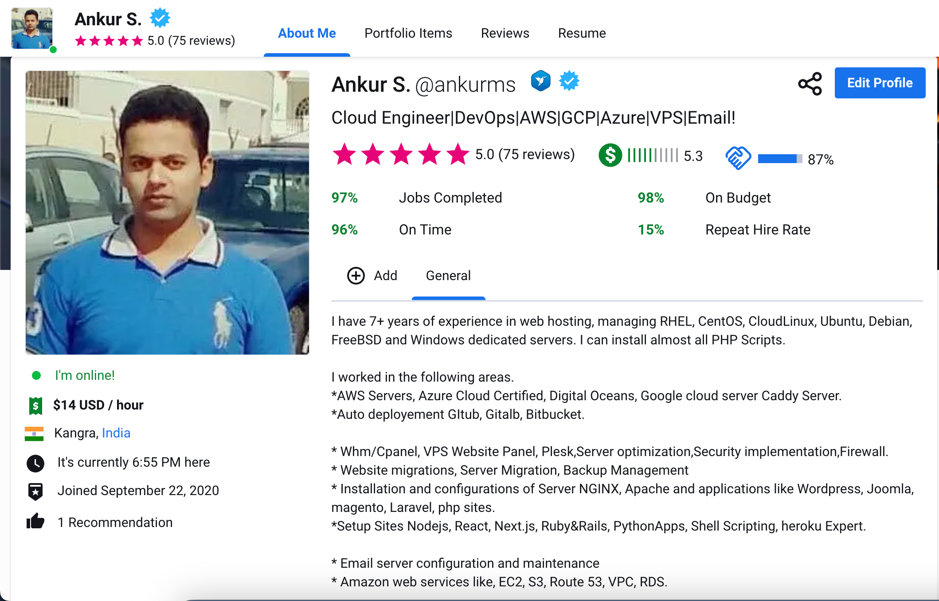Switch to the About Me tab

click(307, 33)
